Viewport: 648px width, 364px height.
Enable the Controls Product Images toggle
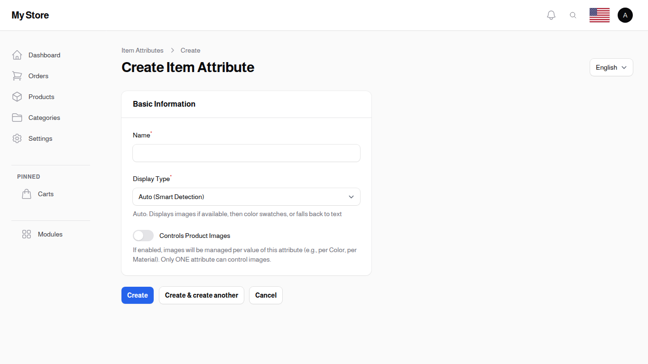coord(143,235)
